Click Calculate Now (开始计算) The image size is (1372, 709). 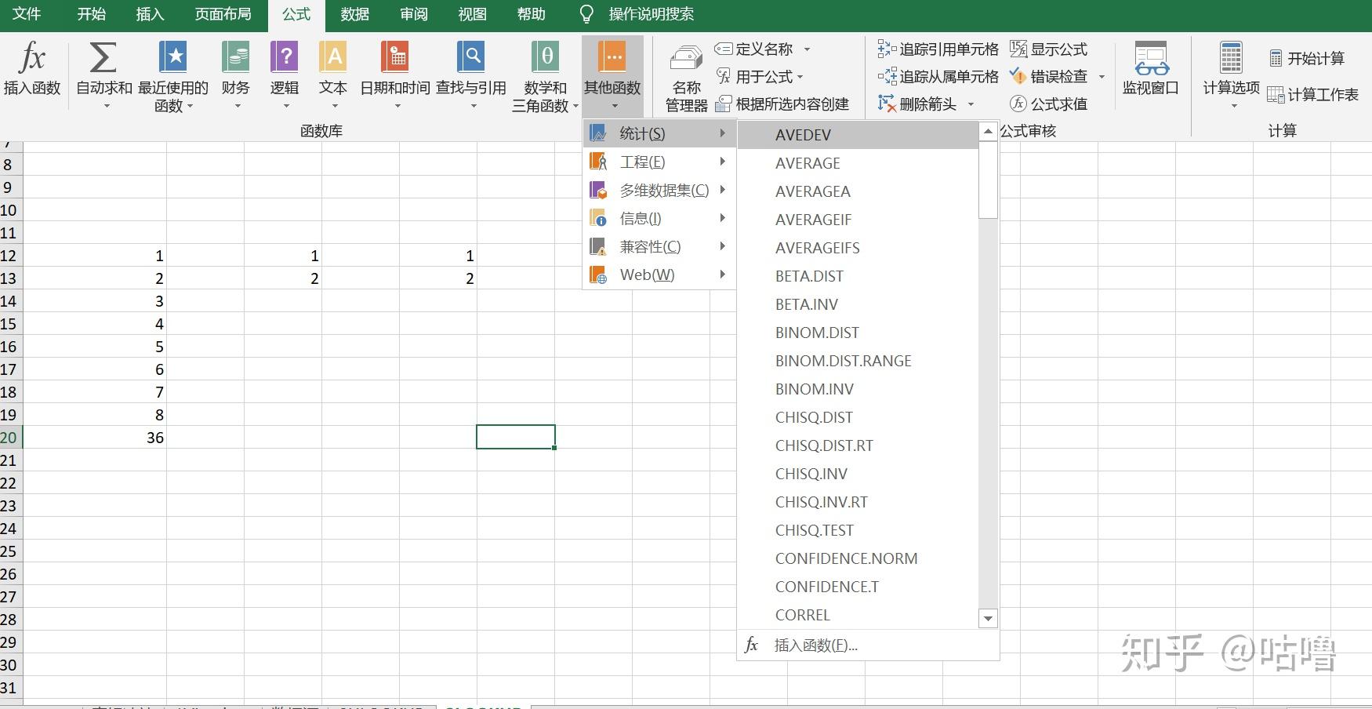tap(1306, 59)
